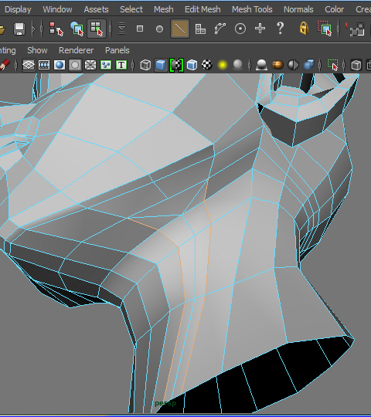
Task: Lock the current selection with padlock
Action: [304, 29]
